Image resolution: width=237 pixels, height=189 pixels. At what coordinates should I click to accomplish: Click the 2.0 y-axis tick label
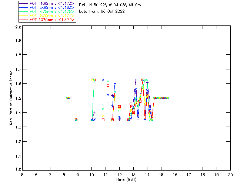[18, 27]
